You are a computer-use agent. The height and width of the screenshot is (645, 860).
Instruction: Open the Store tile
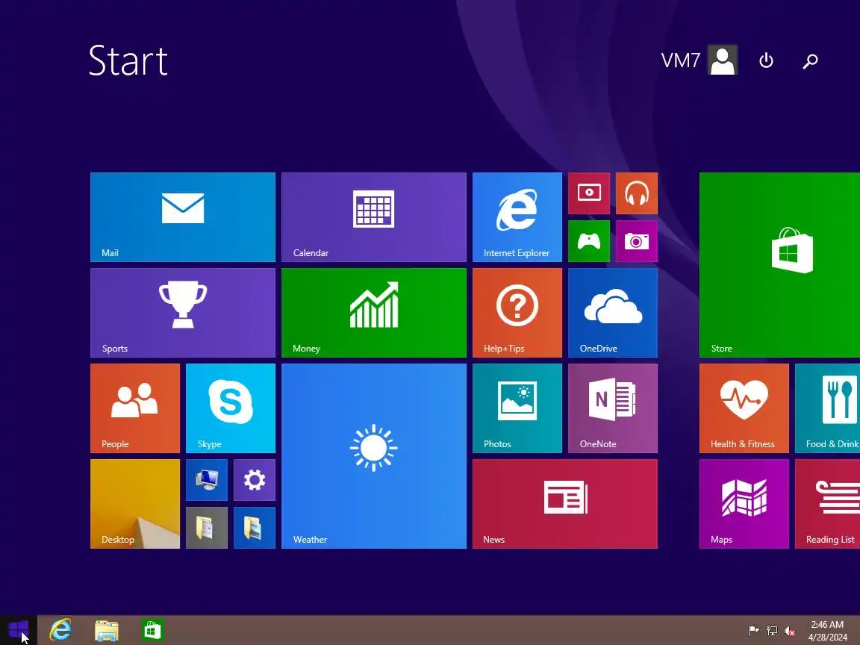[x=779, y=265]
